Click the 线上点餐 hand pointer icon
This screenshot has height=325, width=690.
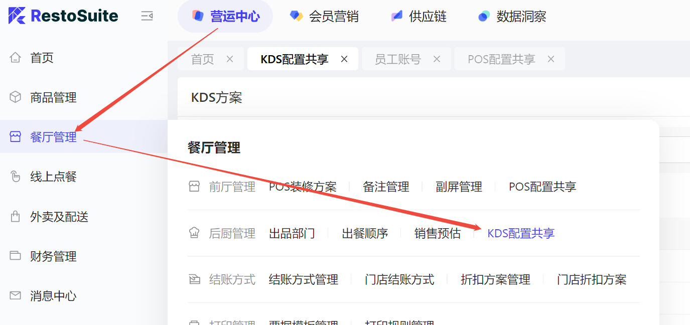16,177
